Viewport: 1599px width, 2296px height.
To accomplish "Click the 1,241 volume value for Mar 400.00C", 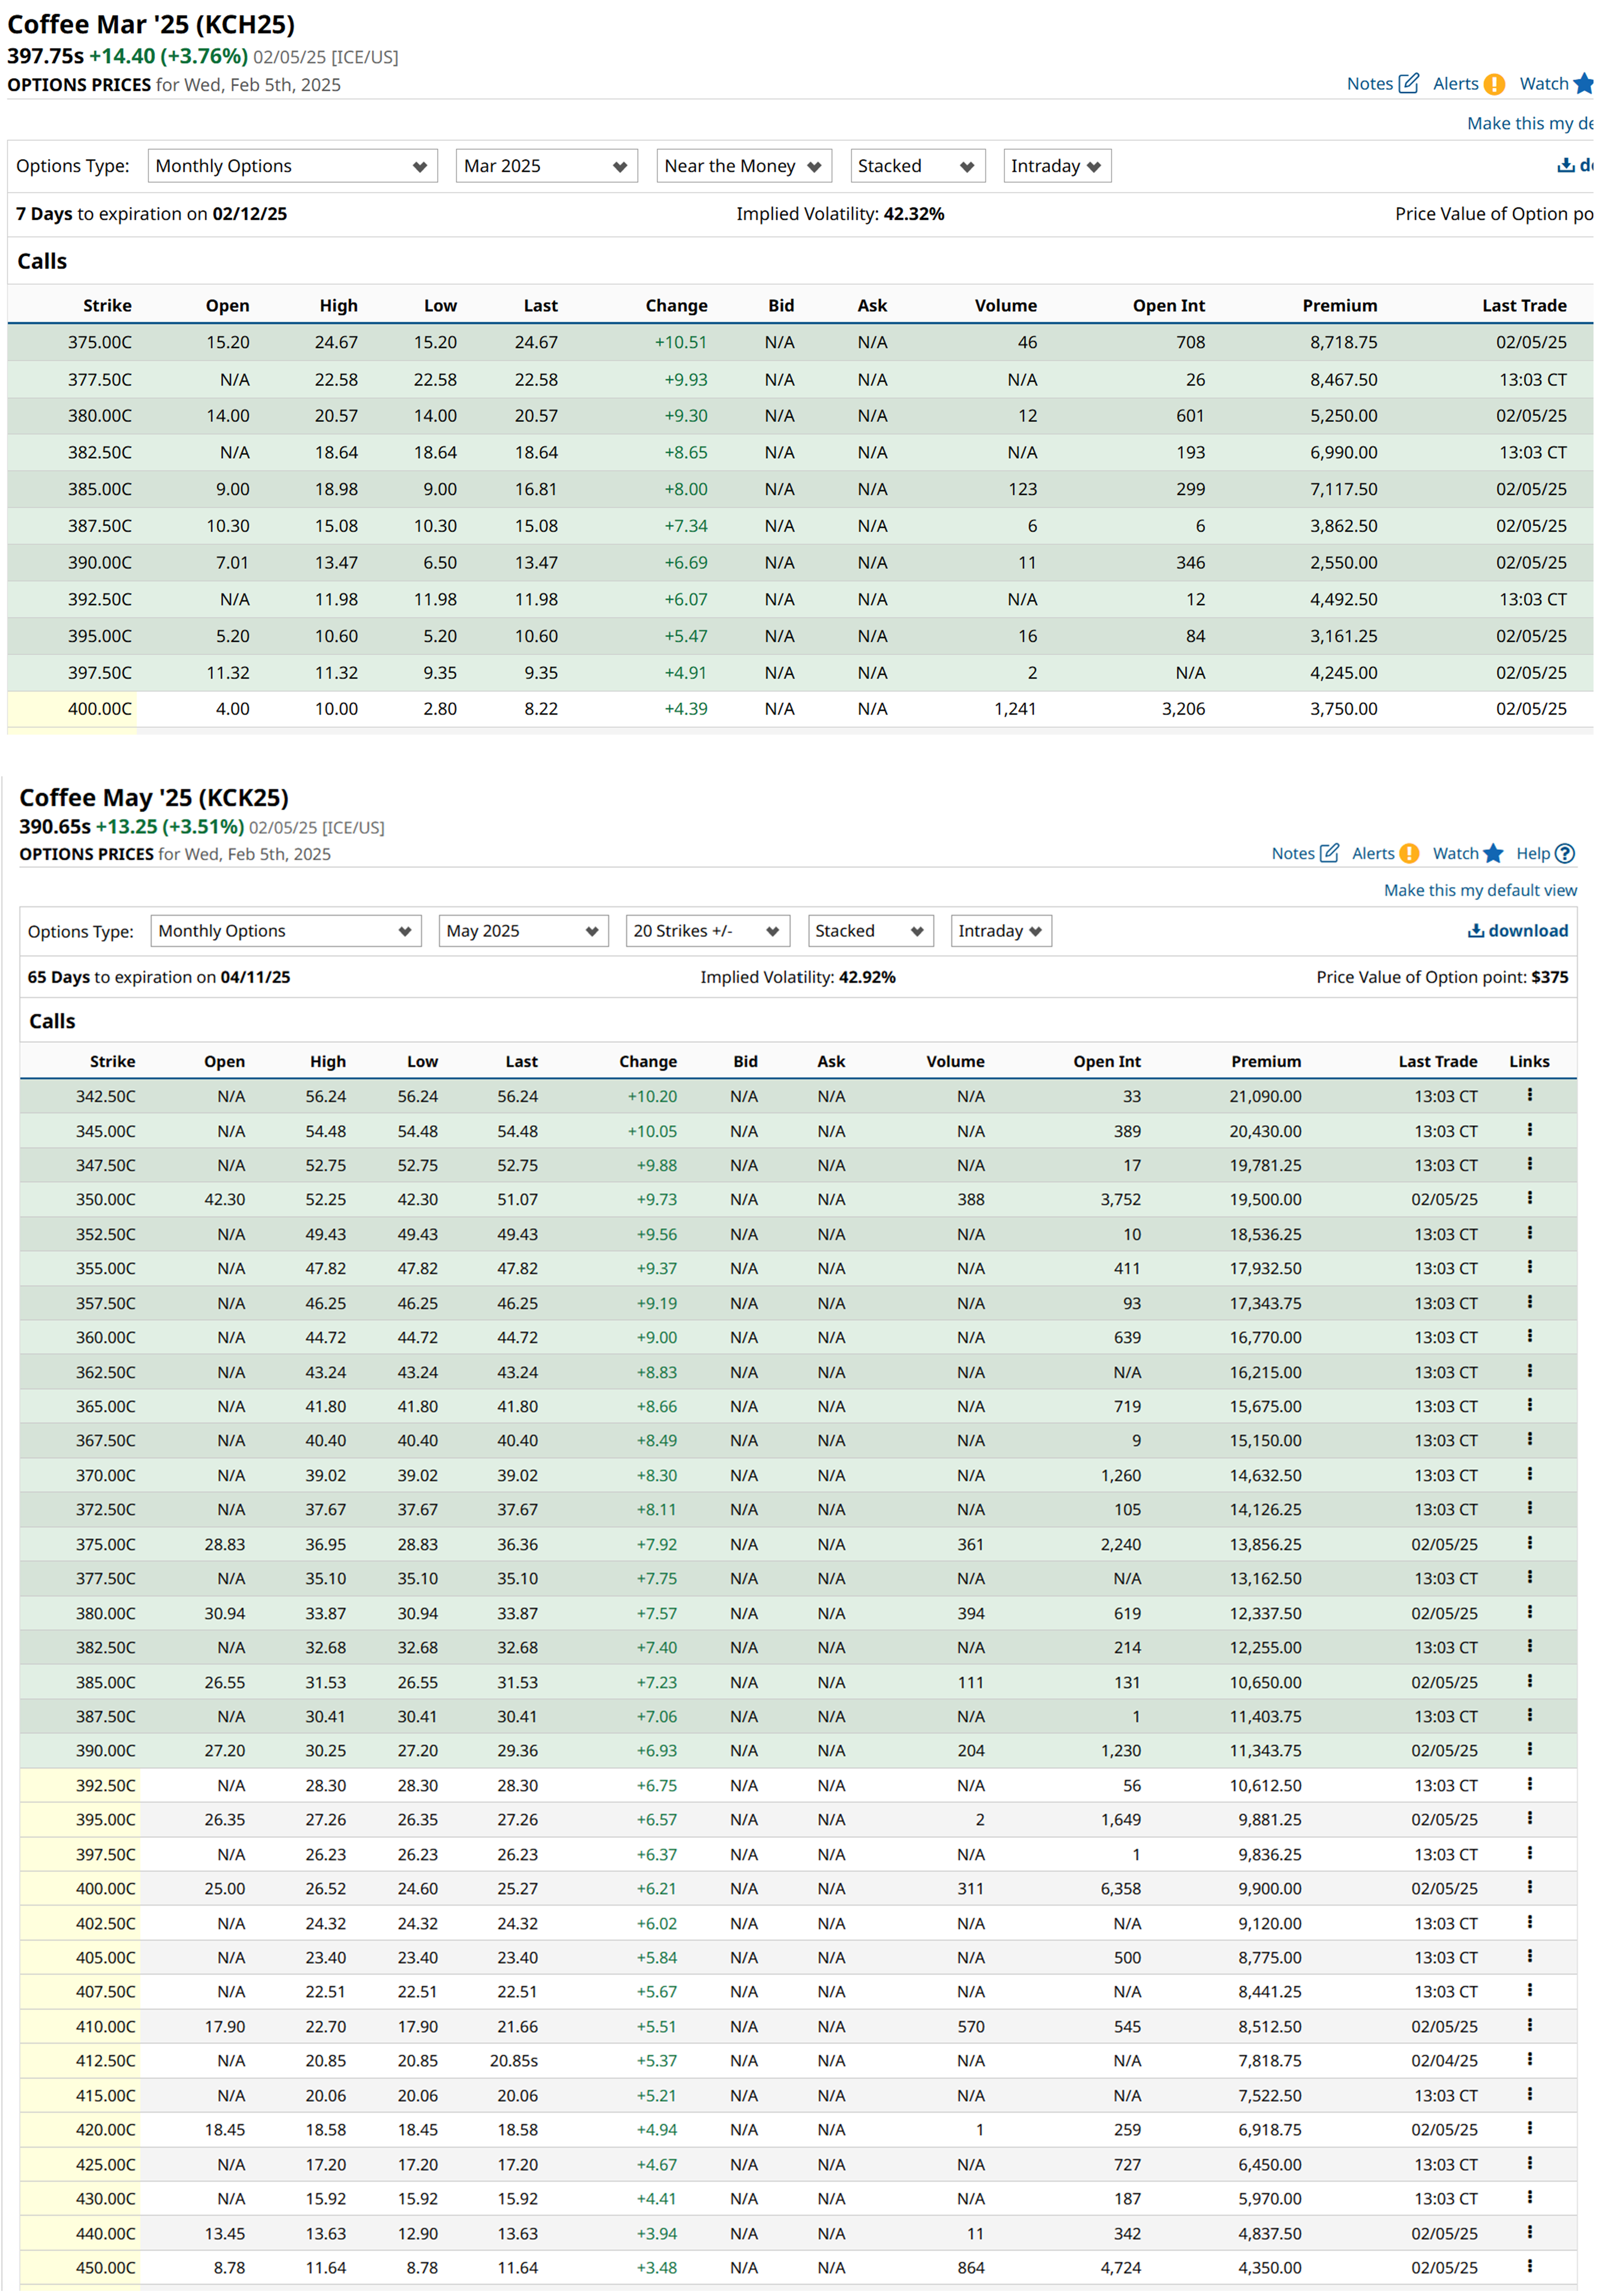I will pyautogui.click(x=1015, y=709).
